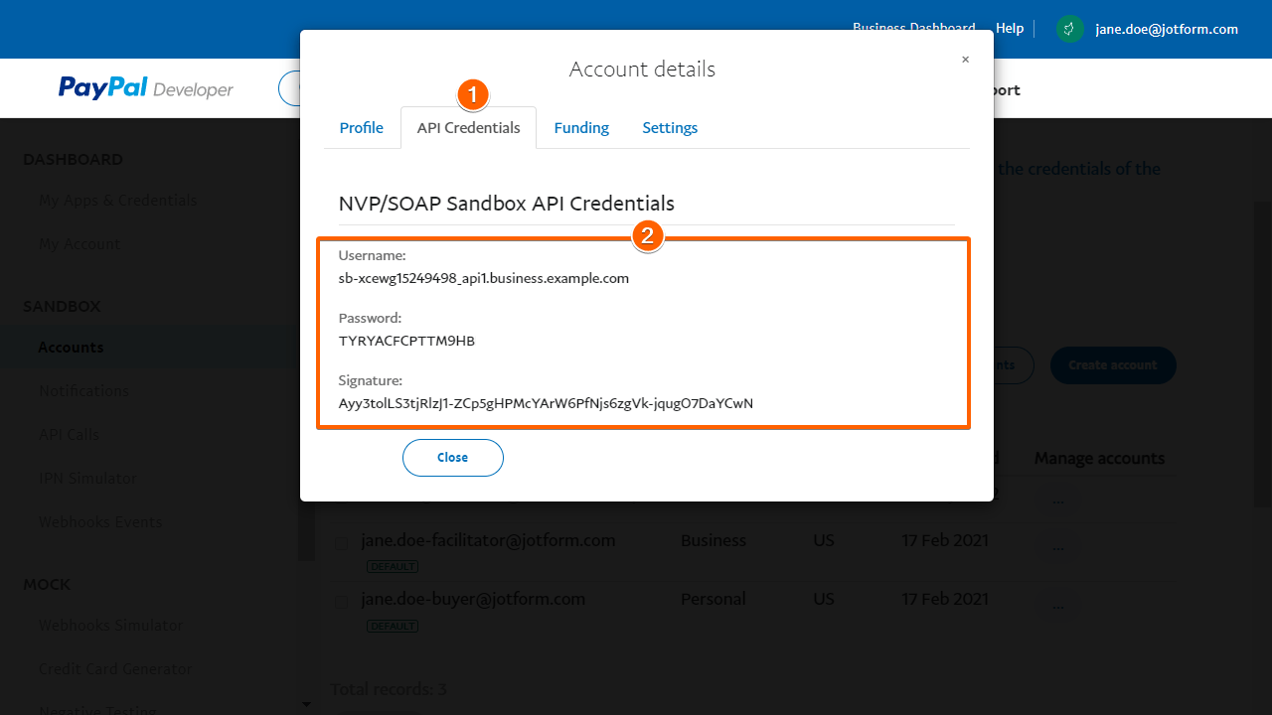1272x715 pixels.
Task: Tick checkbox for jane.doe-buyer account
Action: coord(341,602)
